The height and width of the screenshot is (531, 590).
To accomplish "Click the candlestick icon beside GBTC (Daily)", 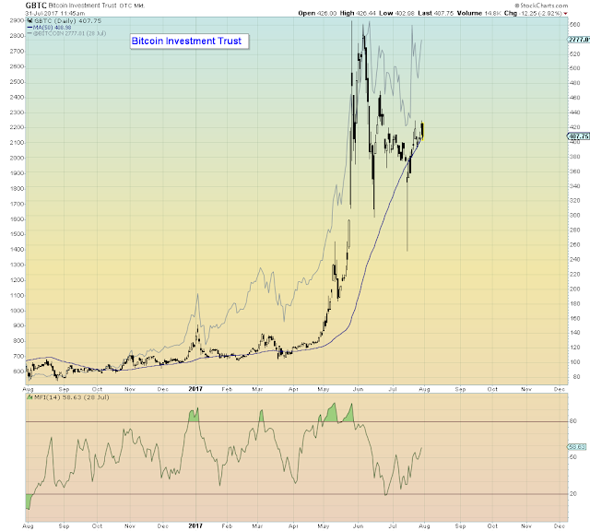I will [x=29, y=20].
